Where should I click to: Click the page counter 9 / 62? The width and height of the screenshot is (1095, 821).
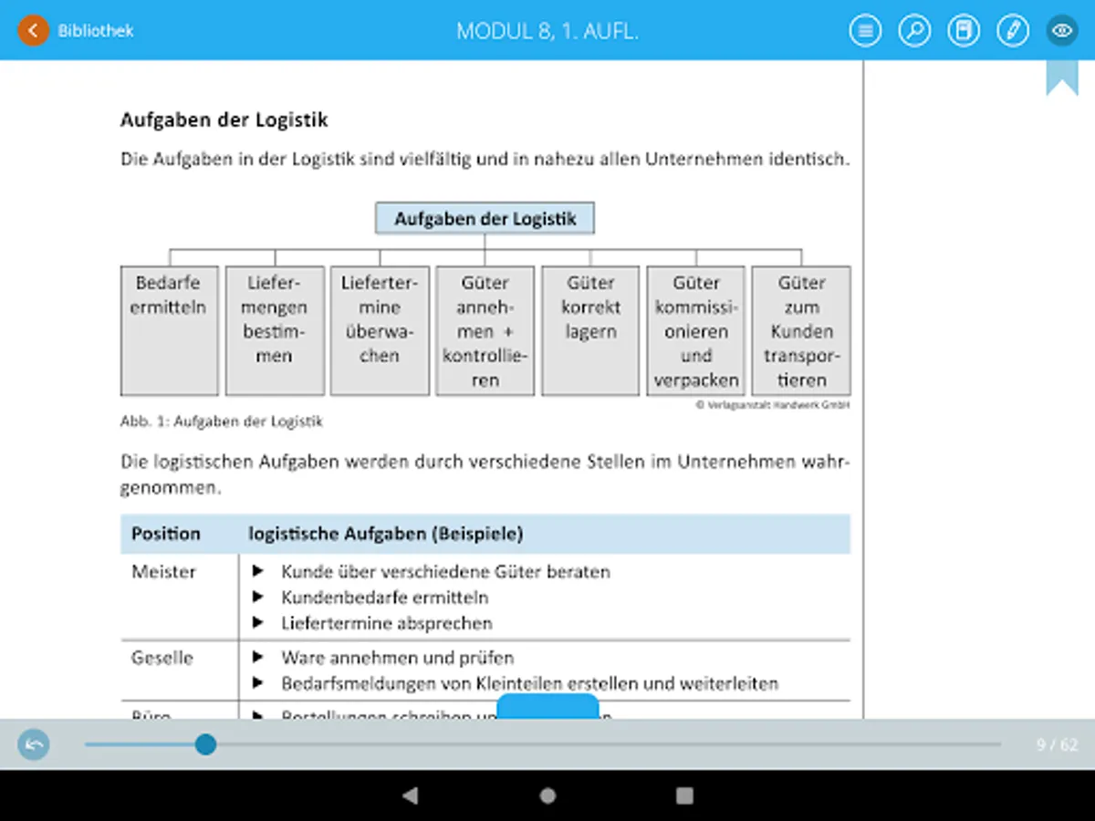1057,744
